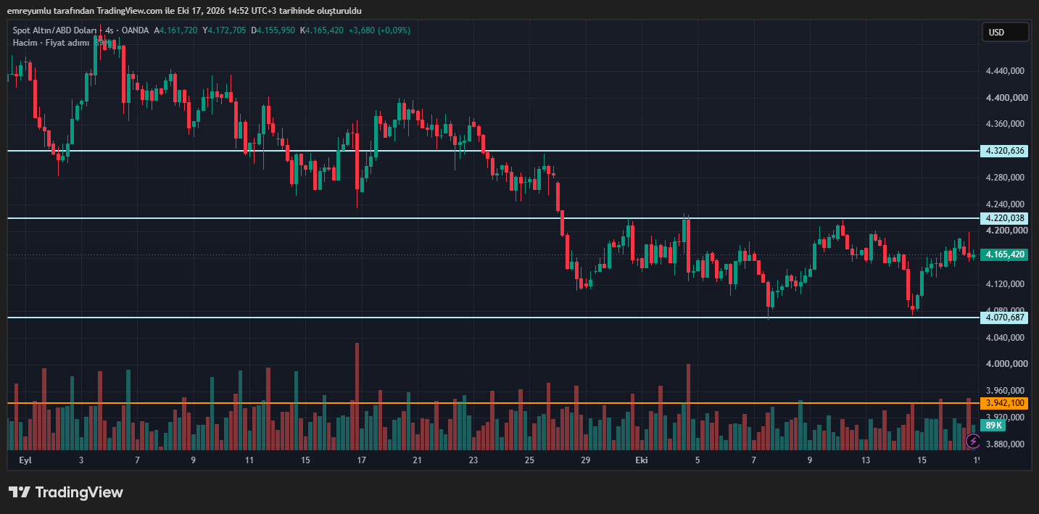Click the 21 date label on the time axis
This screenshot has width=1039, height=514.
coord(417,460)
